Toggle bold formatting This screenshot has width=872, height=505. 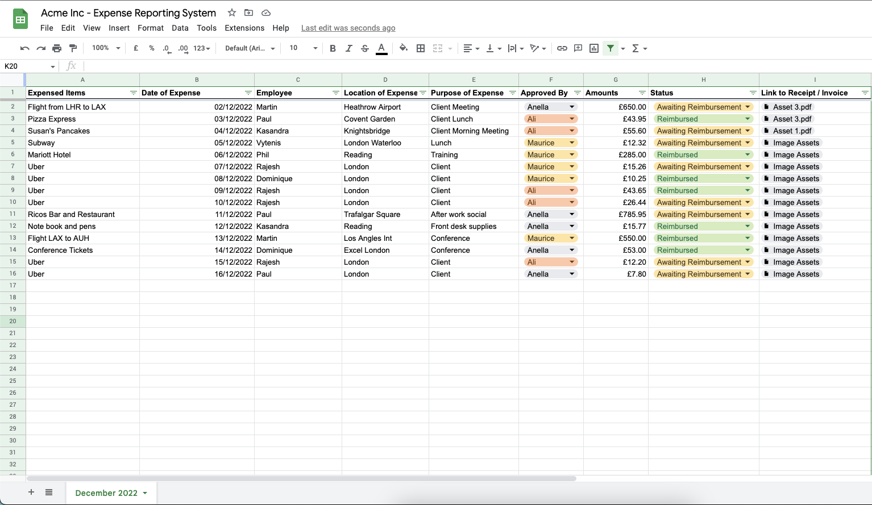point(333,48)
